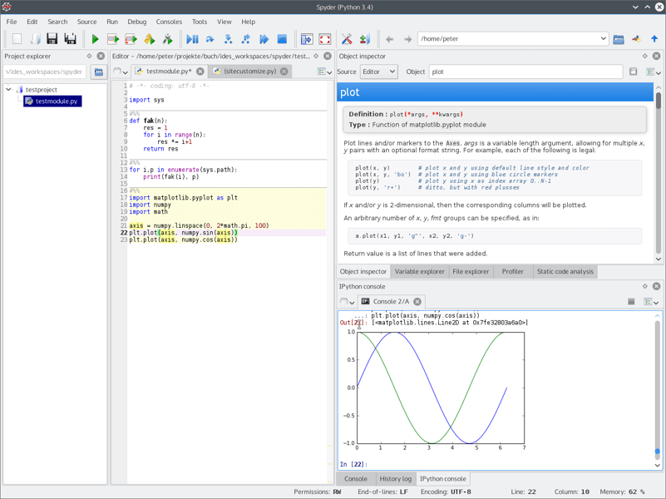
Task: Switch to the History log tab
Action: tap(395, 479)
